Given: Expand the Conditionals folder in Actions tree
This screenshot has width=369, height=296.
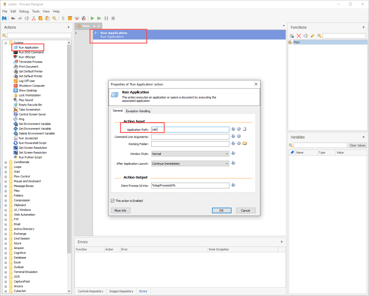Looking at the screenshot, I should (x=5, y=162).
